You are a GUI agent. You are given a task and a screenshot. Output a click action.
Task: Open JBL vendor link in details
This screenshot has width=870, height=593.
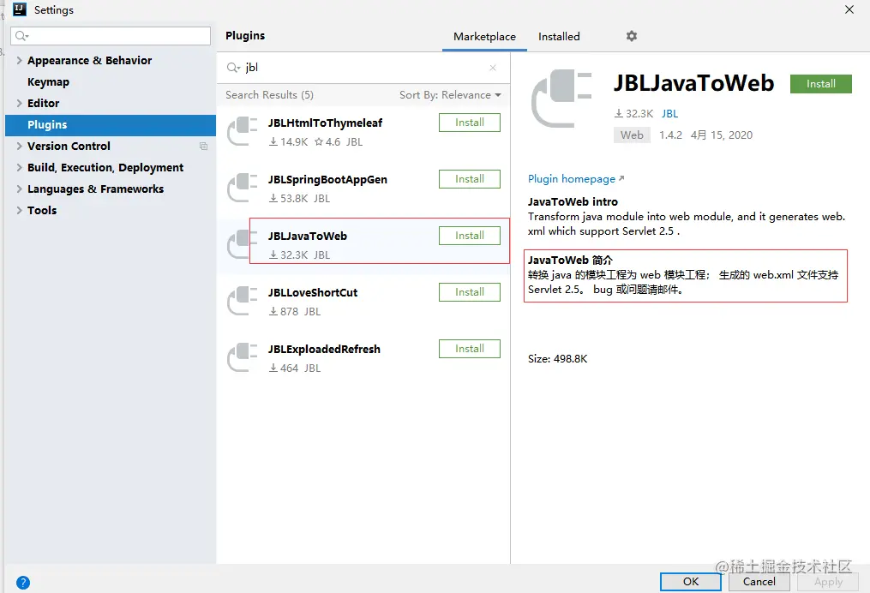pos(669,114)
